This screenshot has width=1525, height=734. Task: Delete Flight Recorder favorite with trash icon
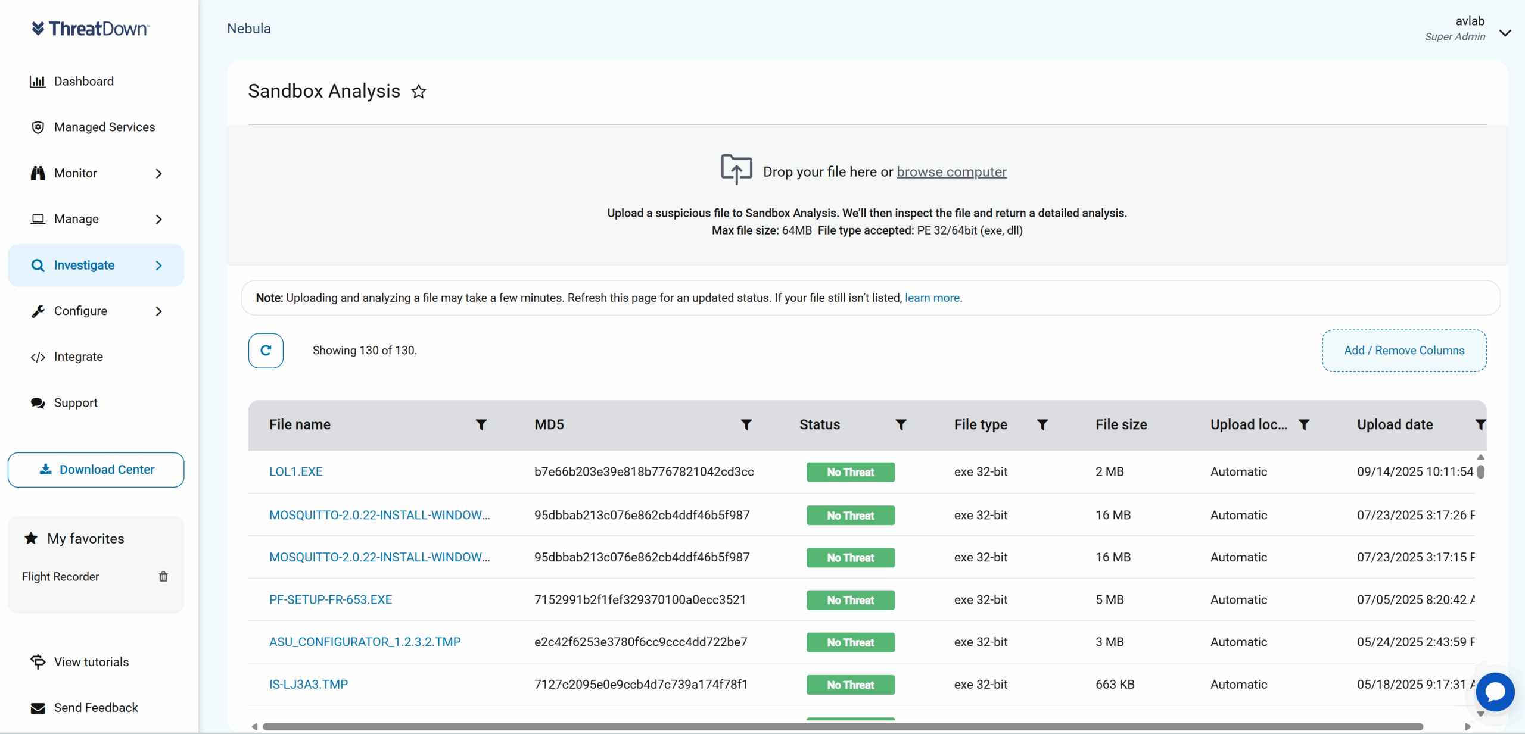point(163,576)
